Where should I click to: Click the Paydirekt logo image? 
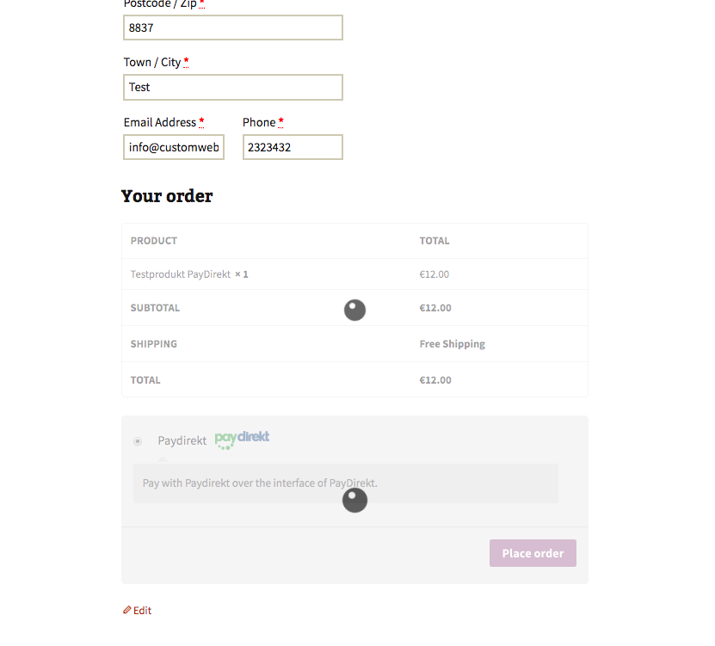point(242,439)
